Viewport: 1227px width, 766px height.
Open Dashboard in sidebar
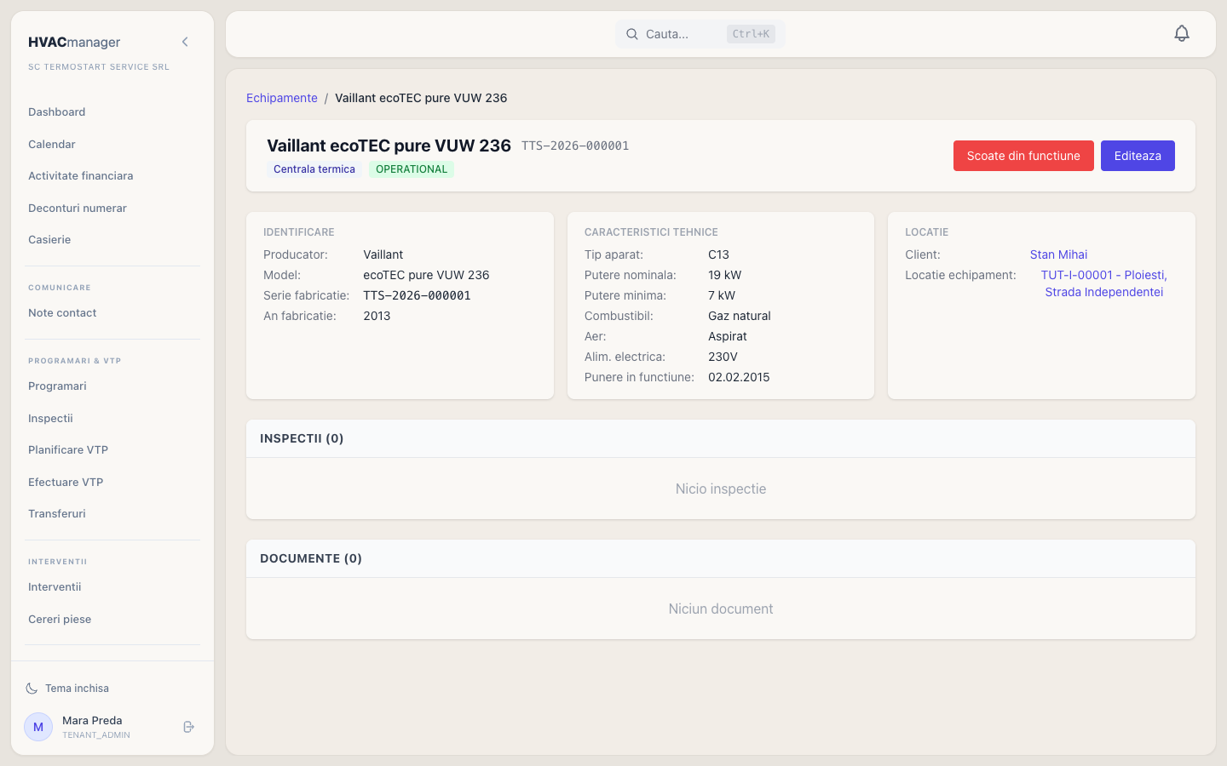(56, 112)
